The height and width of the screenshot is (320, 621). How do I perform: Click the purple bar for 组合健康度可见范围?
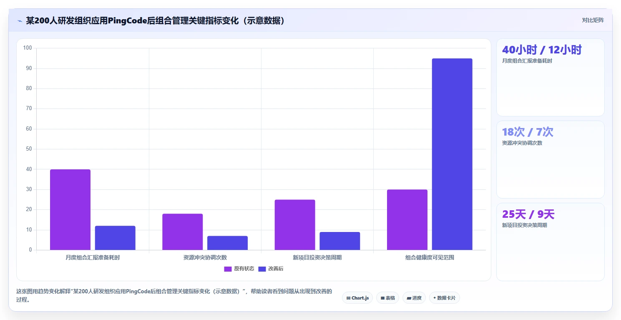407,219
